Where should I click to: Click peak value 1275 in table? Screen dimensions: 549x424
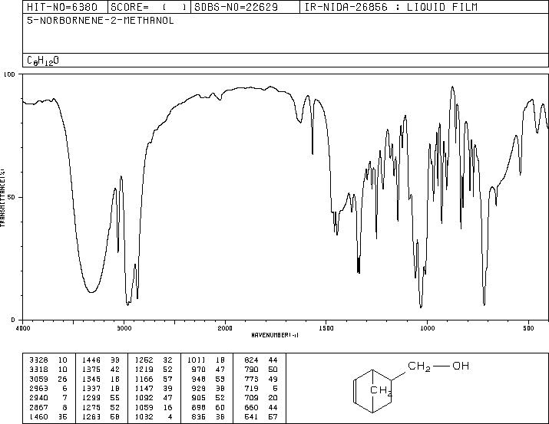pos(91,408)
